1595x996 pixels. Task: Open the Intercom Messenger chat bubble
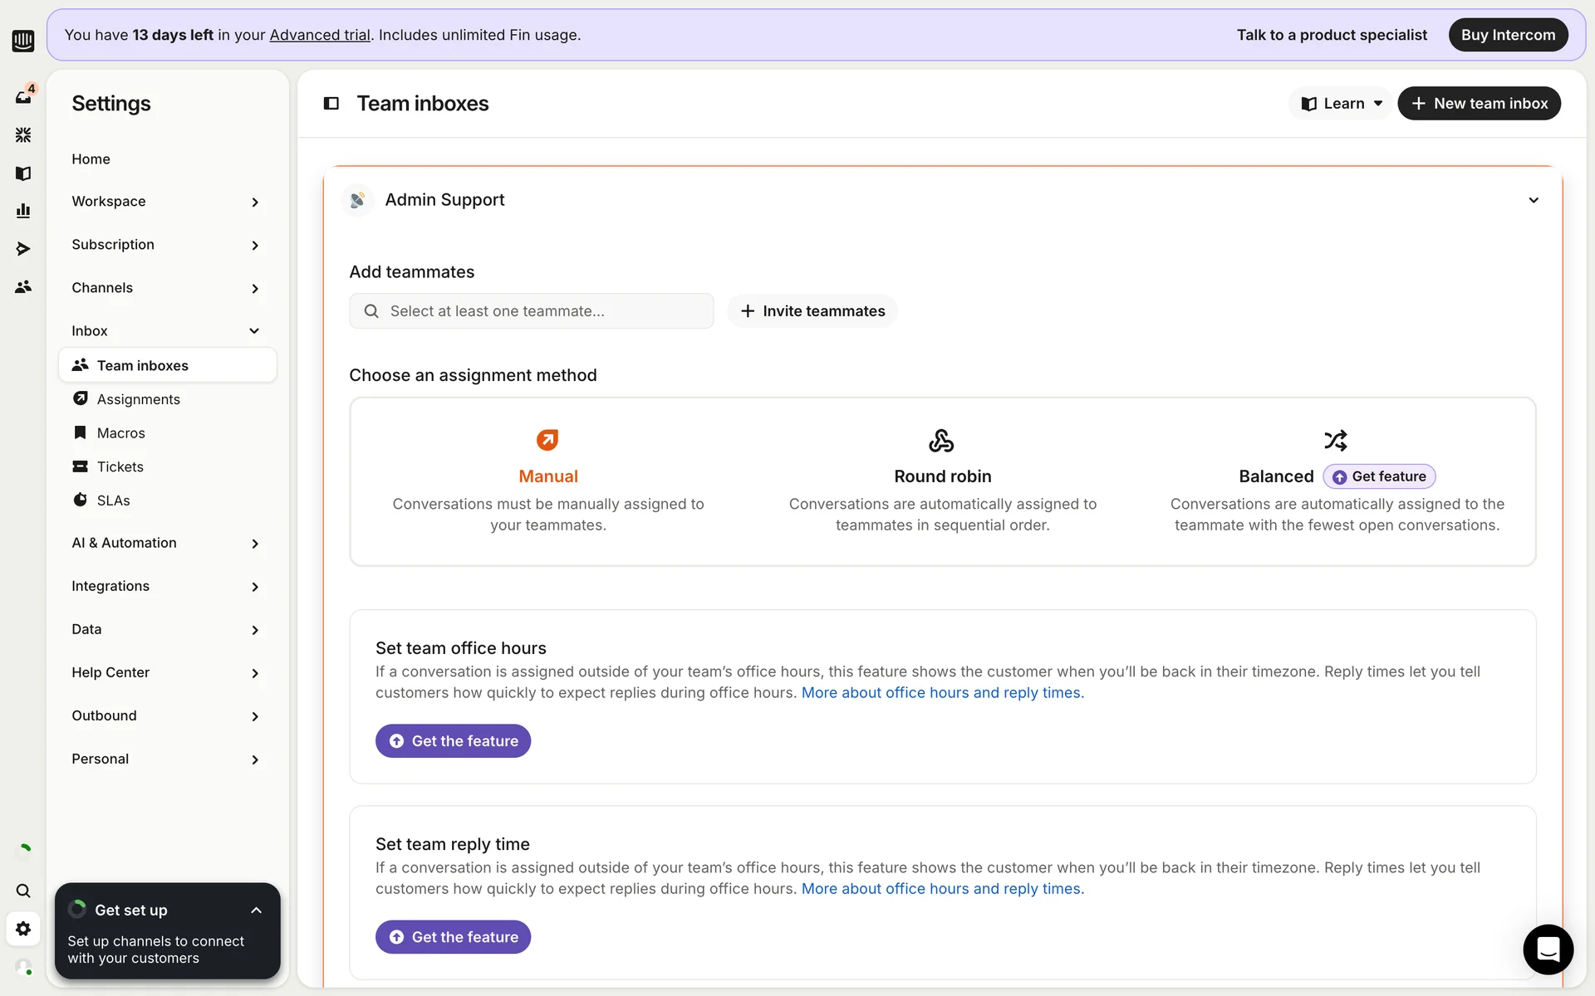[x=1548, y=949]
